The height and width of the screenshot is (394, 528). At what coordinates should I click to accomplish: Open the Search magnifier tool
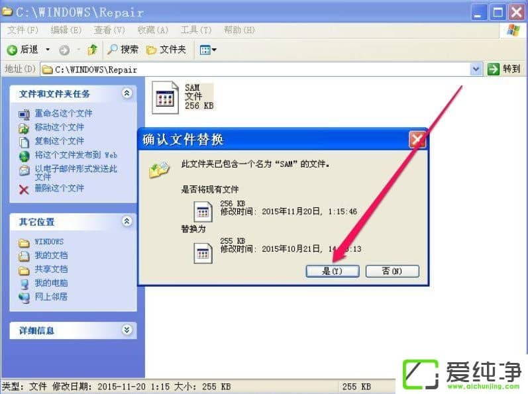click(113, 50)
